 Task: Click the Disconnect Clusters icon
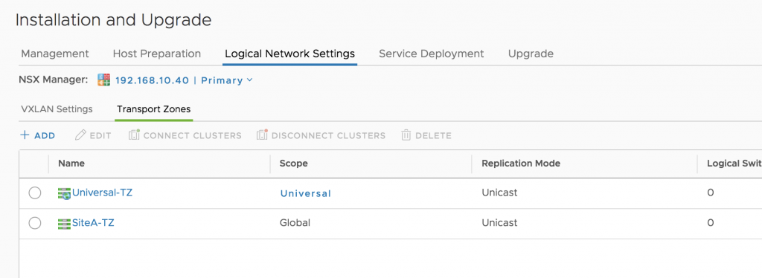coord(263,135)
